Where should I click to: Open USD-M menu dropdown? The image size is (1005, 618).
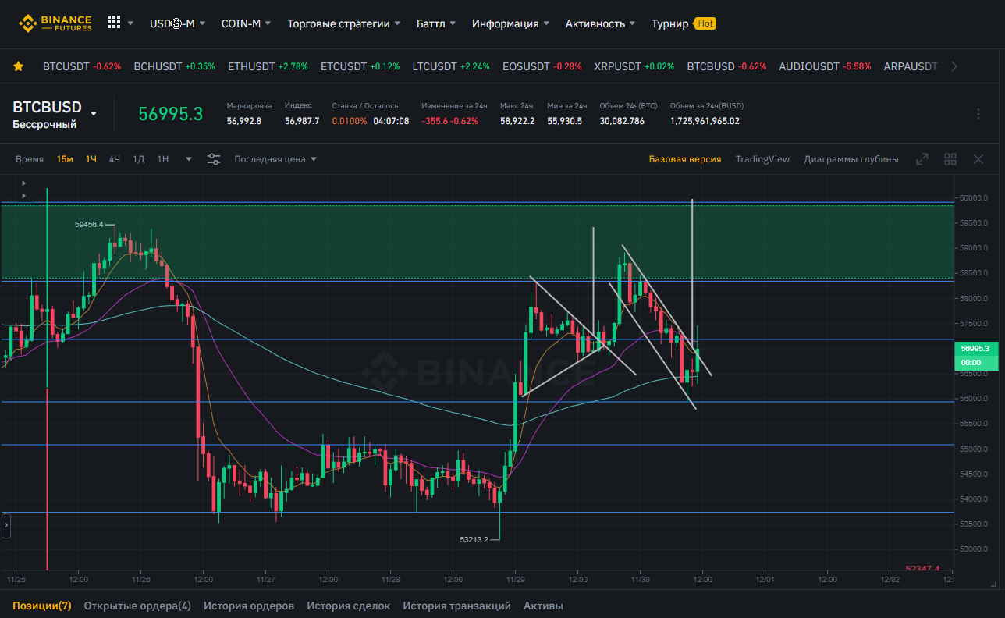(177, 23)
